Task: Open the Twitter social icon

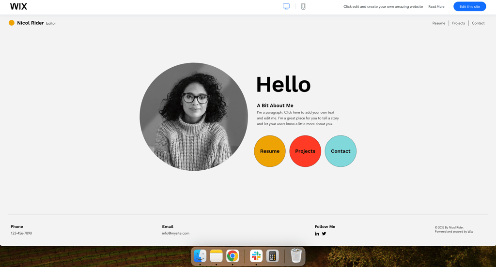Action: point(324,234)
